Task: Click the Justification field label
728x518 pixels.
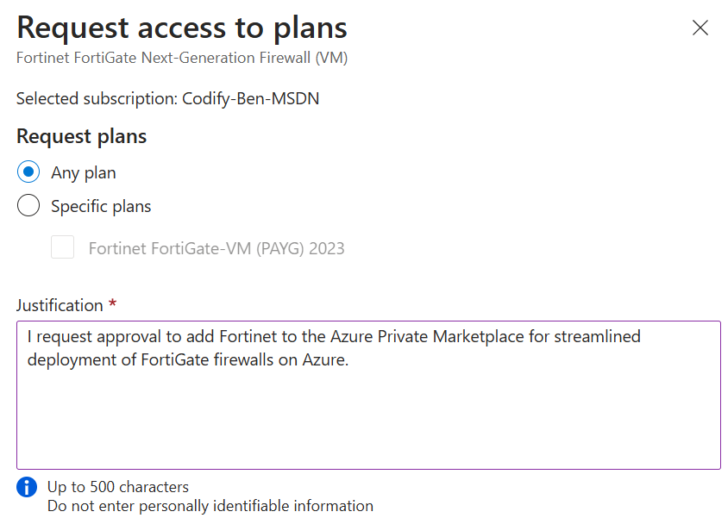Action: 60,305
